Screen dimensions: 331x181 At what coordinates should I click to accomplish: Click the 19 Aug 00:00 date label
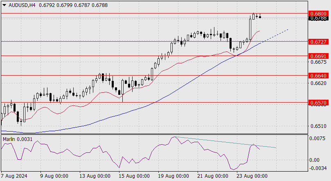tap(173, 176)
